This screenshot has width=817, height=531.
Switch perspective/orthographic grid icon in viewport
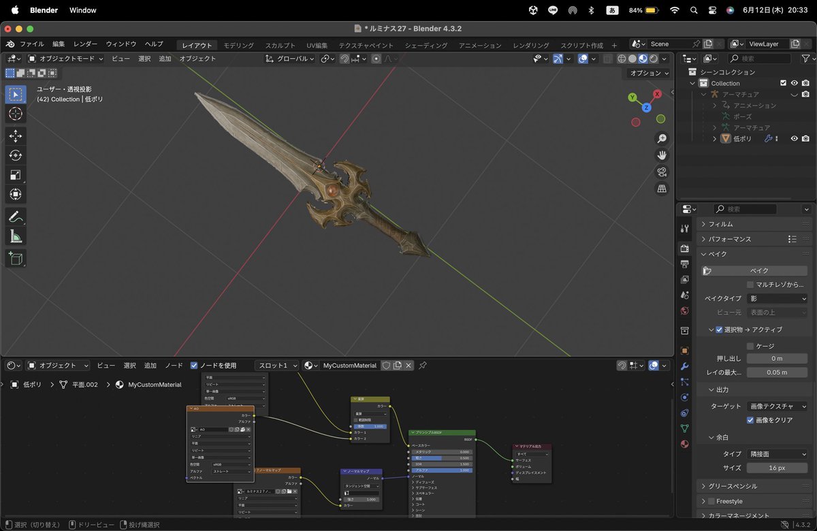(662, 189)
